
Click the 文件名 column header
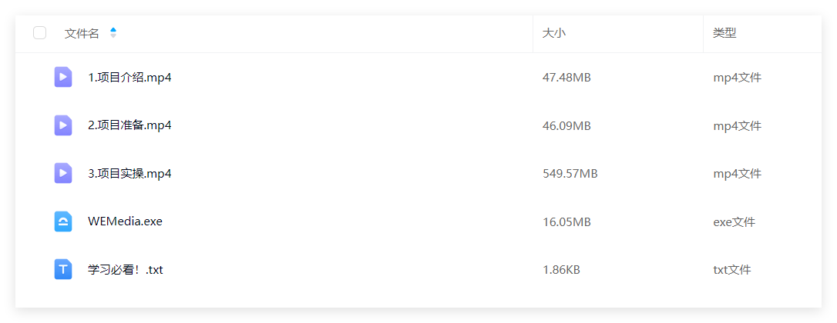click(x=82, y=34)
